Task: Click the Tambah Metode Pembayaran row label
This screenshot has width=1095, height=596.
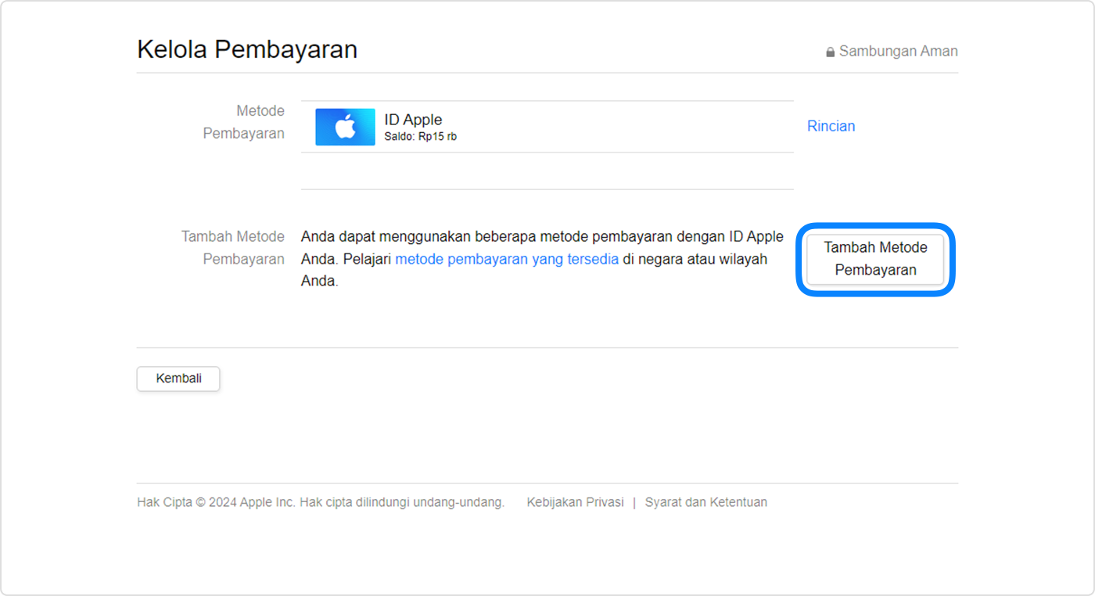Action: pyautogui.click(x=233, y=247)
